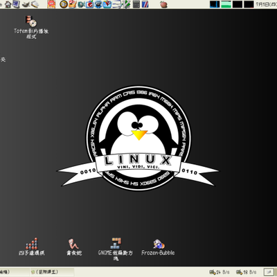Click the computer monitor launcher icon

pyautogui.click(x=16, y=4)
